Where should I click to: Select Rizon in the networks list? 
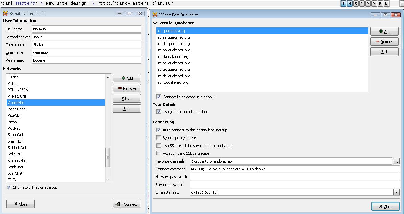coord(12,122)
